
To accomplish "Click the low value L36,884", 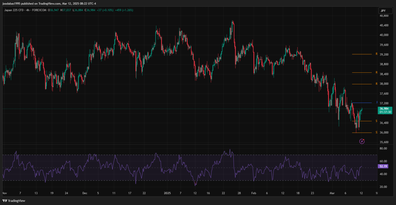I will coord(77,10).
